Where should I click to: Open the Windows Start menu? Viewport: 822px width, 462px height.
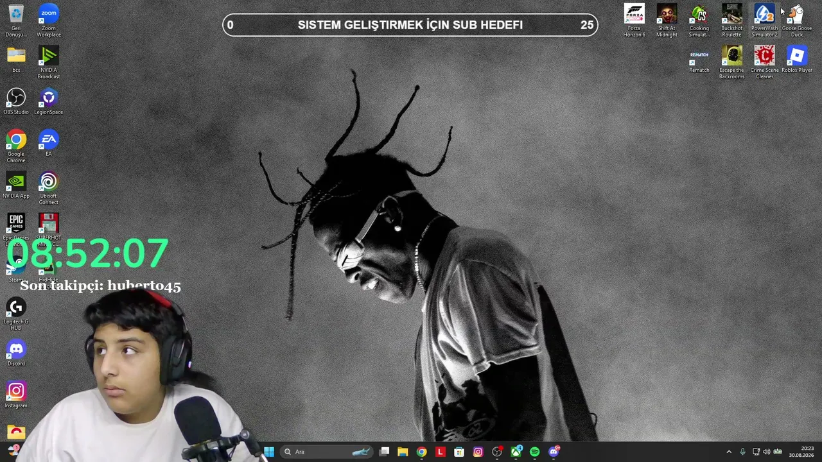coord(269,452)
